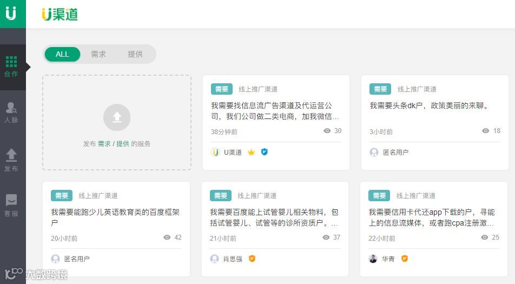Click the eye views icon showing 30
This screenshot has height=284, width=515.
coord(327,131)
